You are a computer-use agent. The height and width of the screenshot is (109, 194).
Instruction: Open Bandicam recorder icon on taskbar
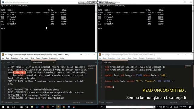point(74,107)
